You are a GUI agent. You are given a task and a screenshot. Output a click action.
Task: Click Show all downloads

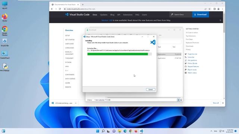pos(216,103)
